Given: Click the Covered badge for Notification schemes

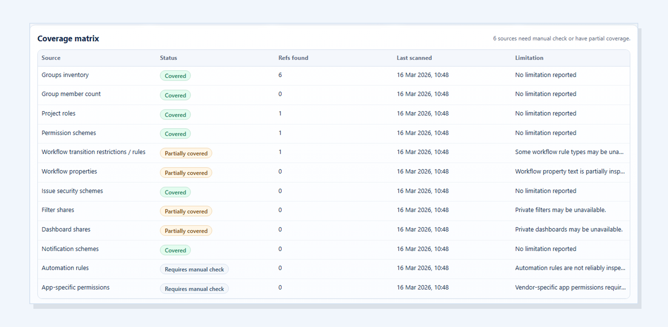Looking at the screenshot, I should 175,250.
